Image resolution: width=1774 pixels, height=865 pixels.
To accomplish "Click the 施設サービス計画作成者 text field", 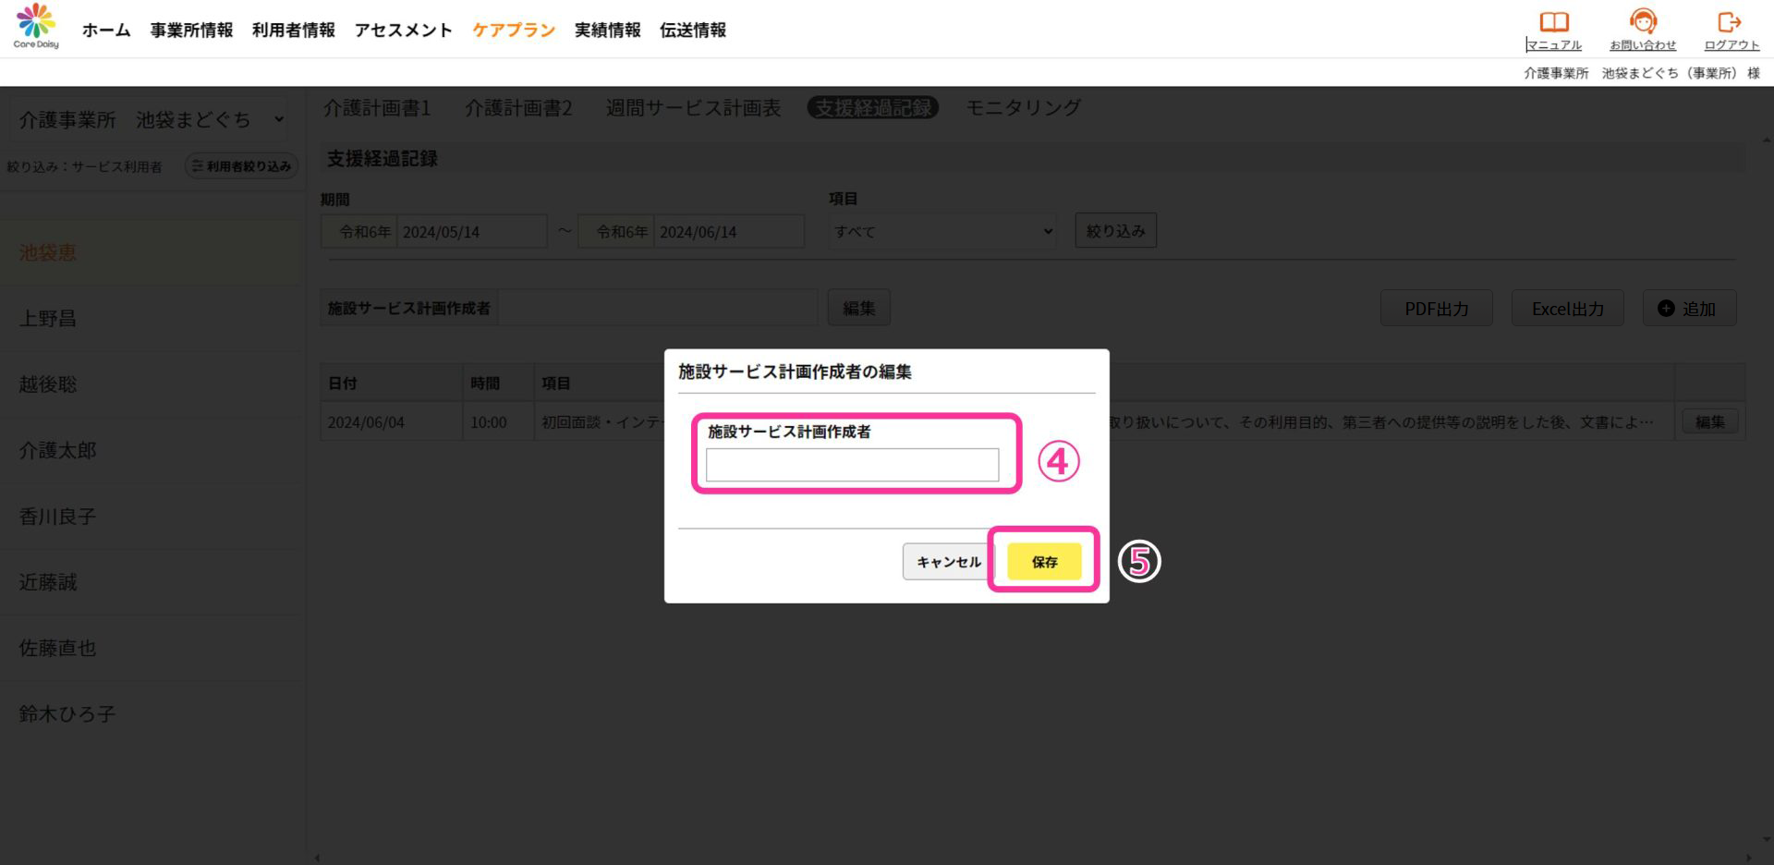I will [852, 465].
